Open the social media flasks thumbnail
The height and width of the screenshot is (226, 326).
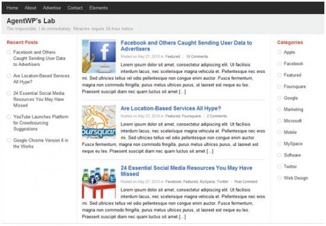(99, 183)
